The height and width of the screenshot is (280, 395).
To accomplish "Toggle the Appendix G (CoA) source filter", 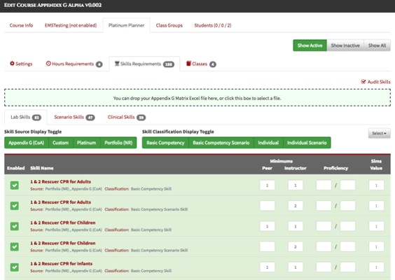I will [x=27, y=143].
